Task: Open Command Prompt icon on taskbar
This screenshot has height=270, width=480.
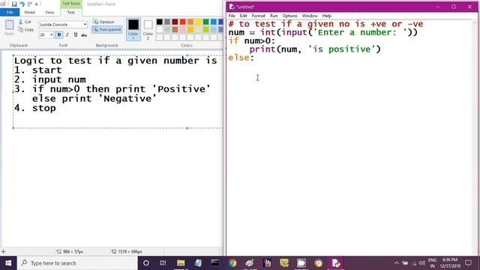Action: coord(215,263)
